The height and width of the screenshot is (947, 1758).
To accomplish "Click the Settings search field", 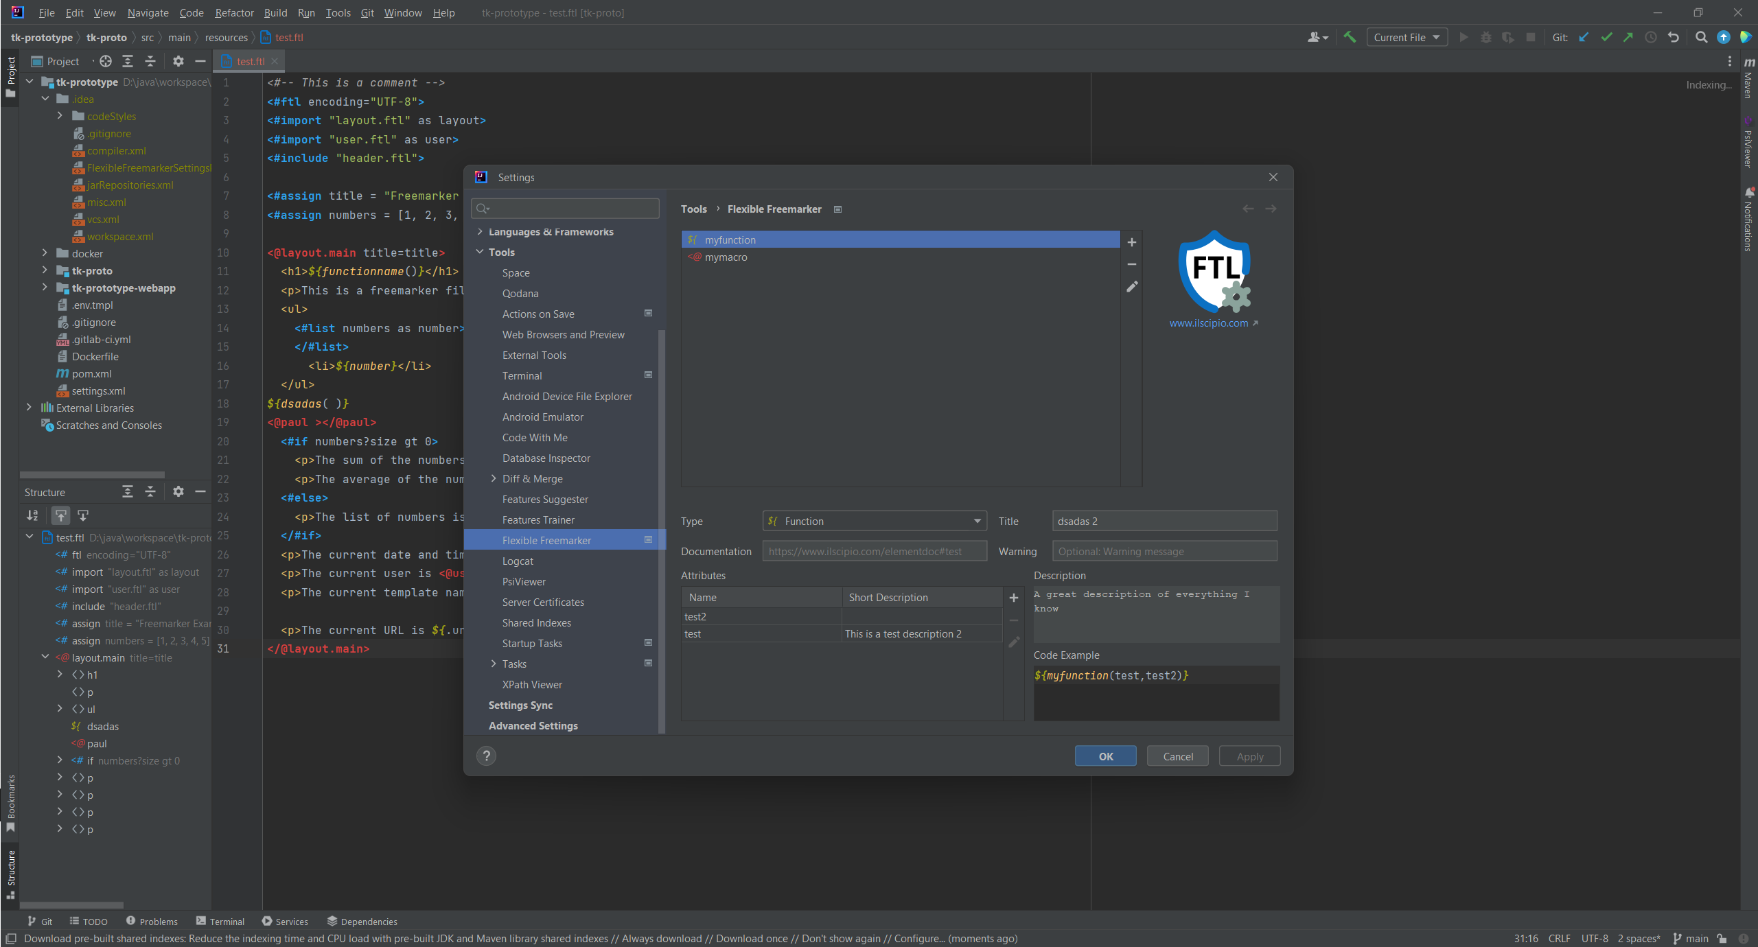I will point(565,208).
